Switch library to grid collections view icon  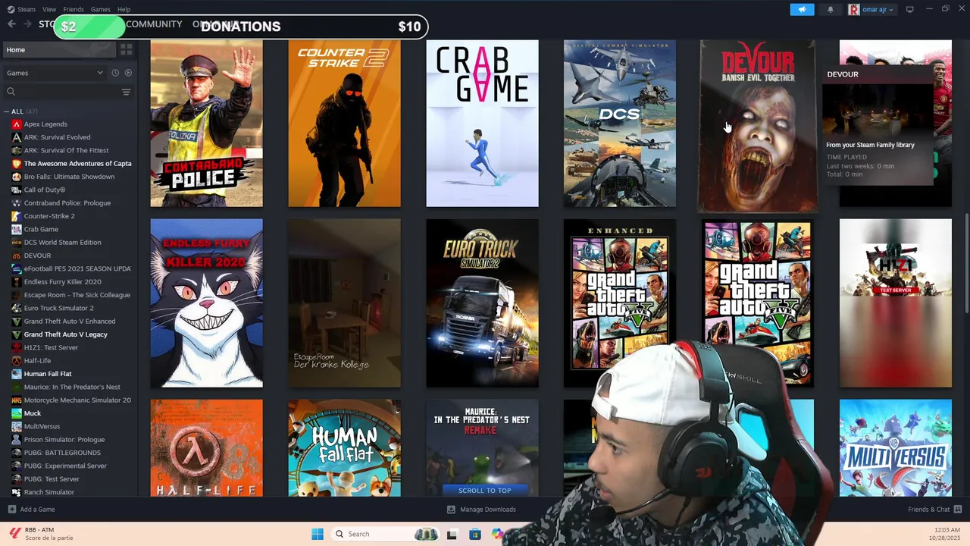(x=127, y=49)
